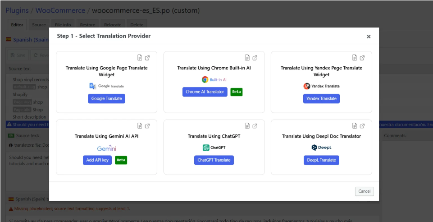Click the 'Translate Using Chrome Built-in AI' title

coord(214,68)
